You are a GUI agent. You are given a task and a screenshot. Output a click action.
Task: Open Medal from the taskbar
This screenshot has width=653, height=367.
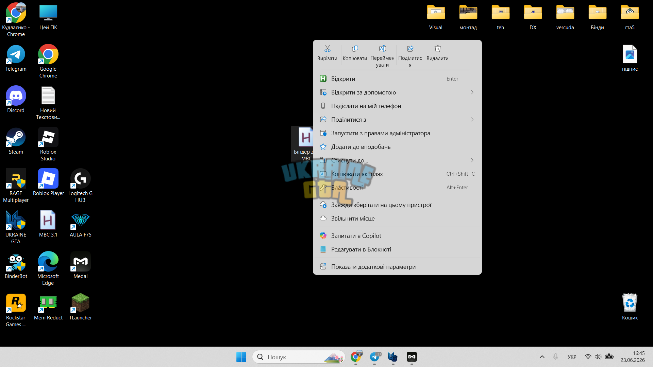coord(412,357)
